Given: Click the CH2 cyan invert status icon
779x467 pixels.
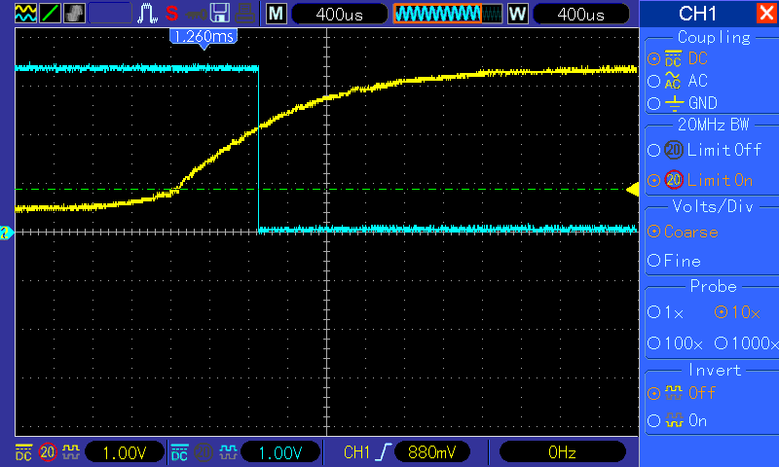Looking at the screenshot, I should (228, 452).
